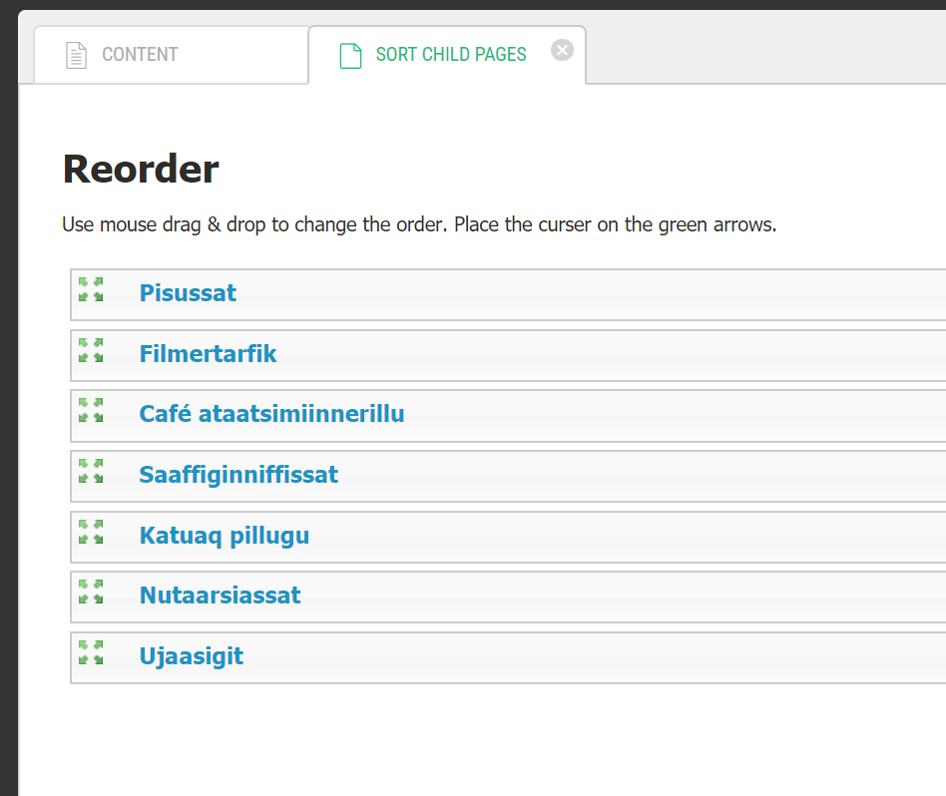This screenshot has height=796, width=946.
Task: Click the move arrows next to Café ataatsimiinnerillu
Action: pos(91,410)
